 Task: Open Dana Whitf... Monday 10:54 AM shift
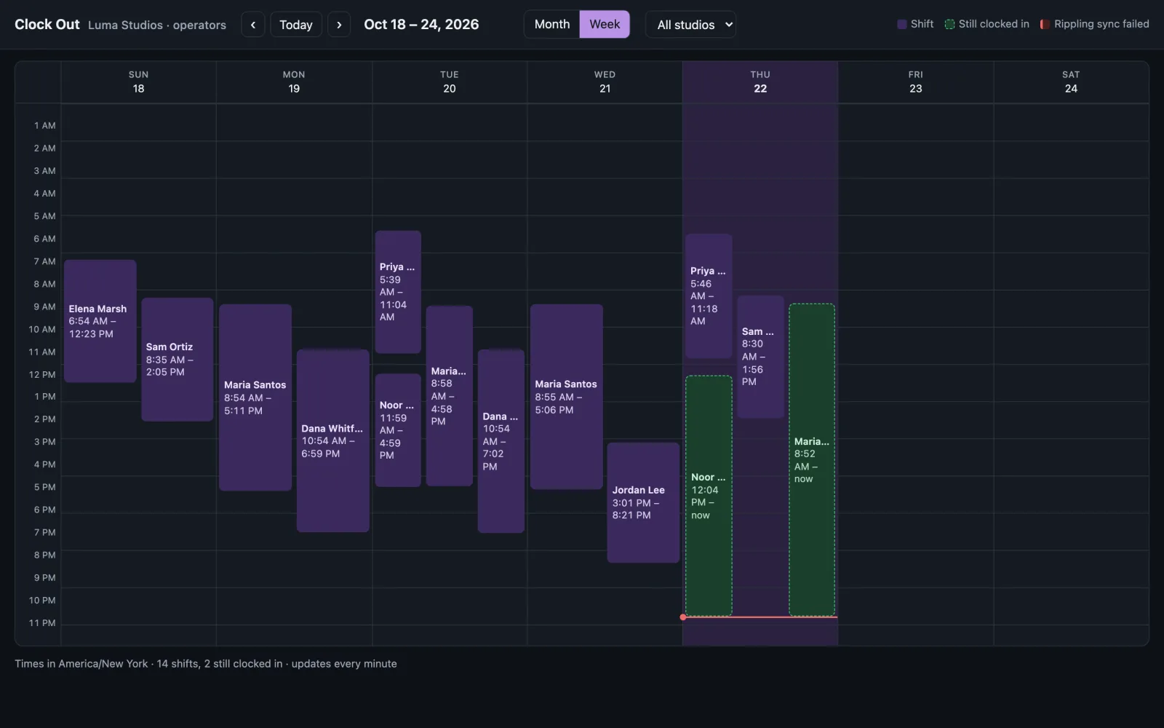coord(332,441)
